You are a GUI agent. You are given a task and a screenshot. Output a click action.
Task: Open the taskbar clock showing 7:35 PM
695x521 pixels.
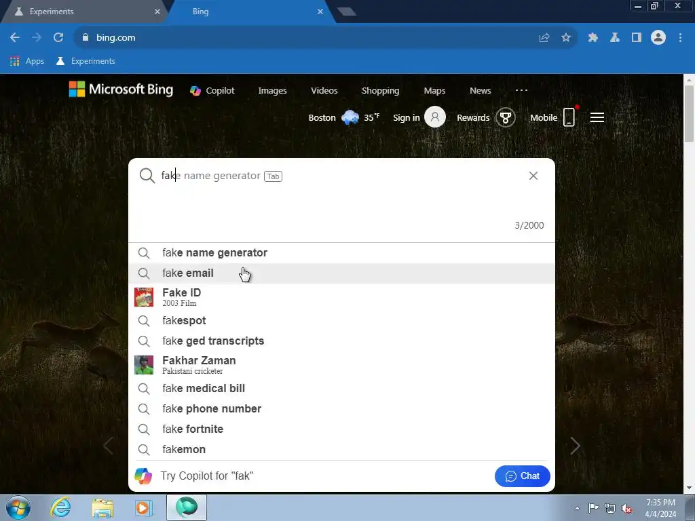(x=660, y=508)
